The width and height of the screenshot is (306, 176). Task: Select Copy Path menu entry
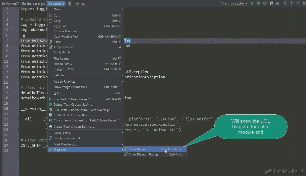click(x=86, y=26)
